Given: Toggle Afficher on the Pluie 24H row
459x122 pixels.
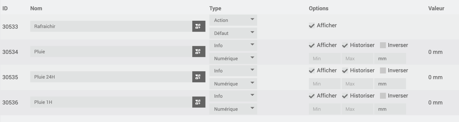Looking at the screenshot, I should (x=312, y=71).
